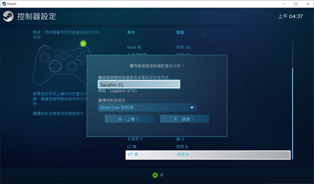314x184 pixels.
Task: Minimize the Steam window
Action: (284, 4)
